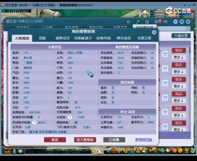The width and height of the screenshot is (197, 161).
Task: Click the 总经验 value 578亿
Action: click(x=81, y=117)
